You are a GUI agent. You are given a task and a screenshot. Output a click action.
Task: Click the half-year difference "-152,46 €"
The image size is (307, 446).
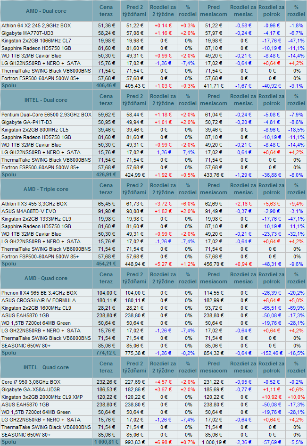click(272, 353)
